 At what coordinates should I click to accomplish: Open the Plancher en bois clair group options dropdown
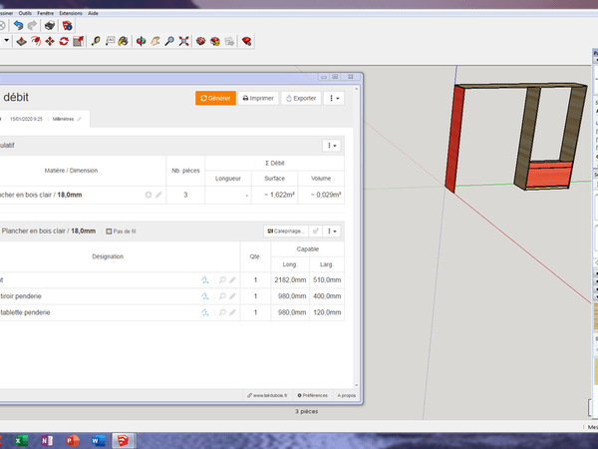332,230
